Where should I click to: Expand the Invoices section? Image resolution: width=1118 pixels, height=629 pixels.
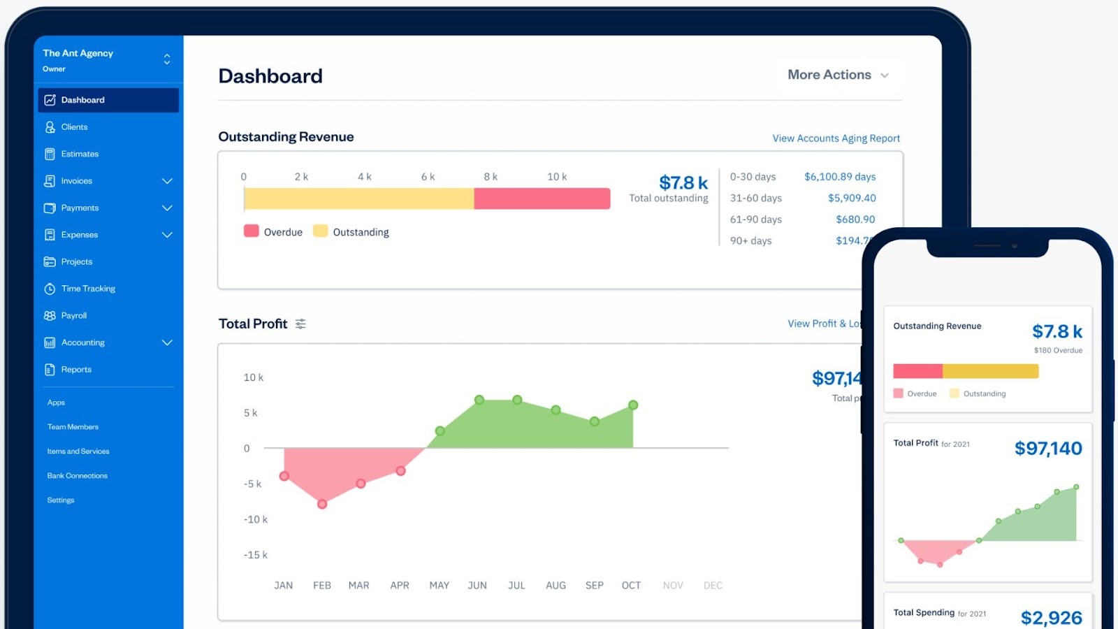(167, 180)
